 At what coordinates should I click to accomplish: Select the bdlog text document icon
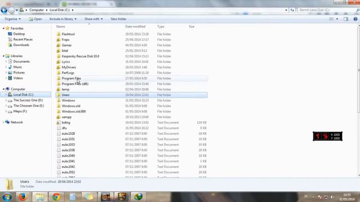[x=58, y=122]
